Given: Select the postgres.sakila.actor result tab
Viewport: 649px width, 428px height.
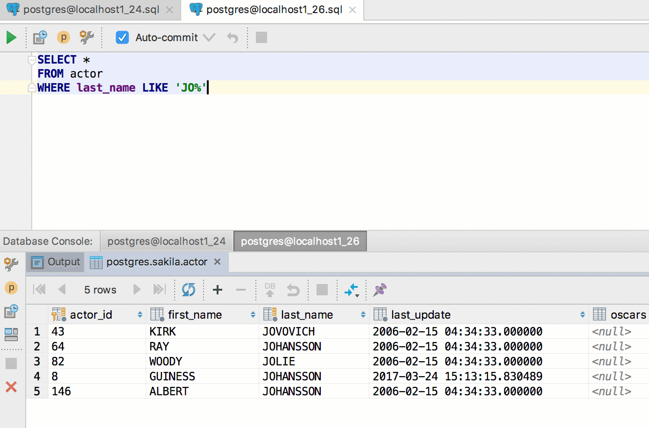Looking at the screenshot, I should click(x=156, y=262).
